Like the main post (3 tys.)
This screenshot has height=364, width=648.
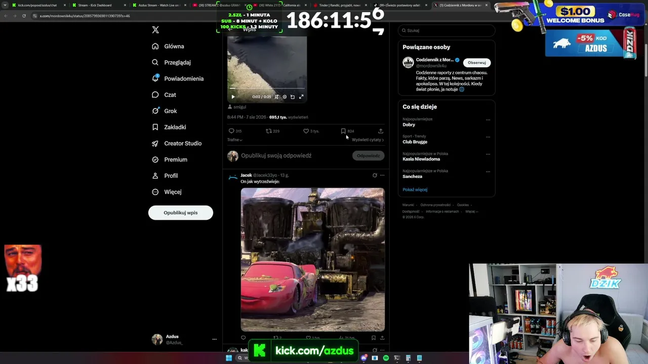point(310,131)
